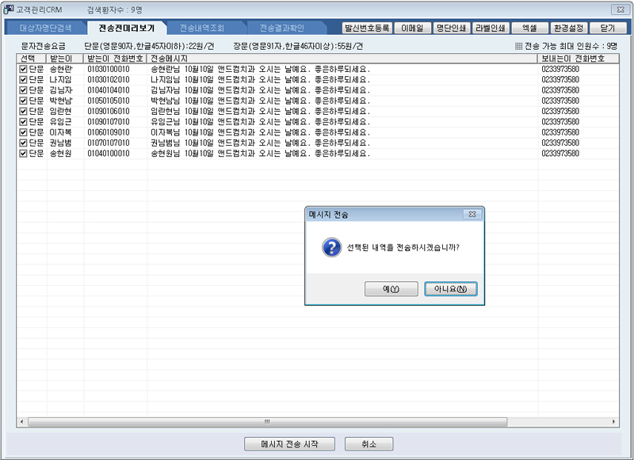Click 아니요(N) in the dialog
This screenshot has width=634, height=460.
[450, 289]
